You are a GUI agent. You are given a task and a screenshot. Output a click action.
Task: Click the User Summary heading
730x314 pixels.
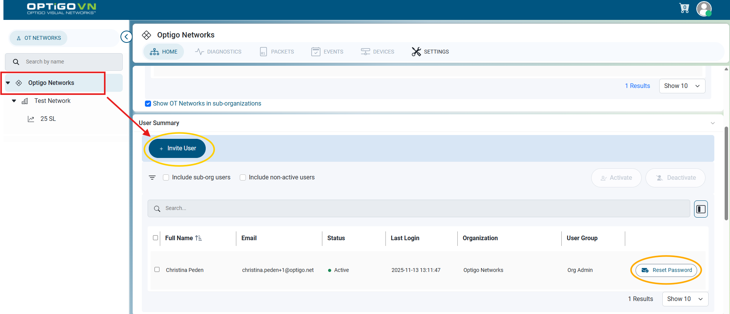coord(159,123)
